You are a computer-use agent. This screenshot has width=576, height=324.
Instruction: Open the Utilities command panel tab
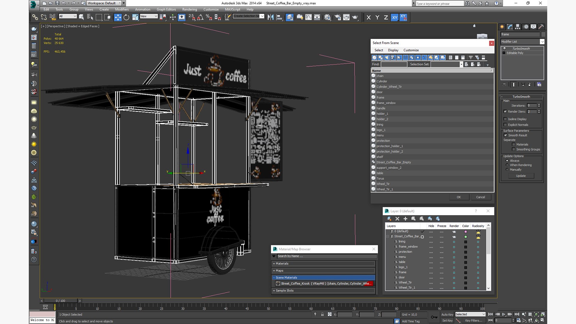541,27
